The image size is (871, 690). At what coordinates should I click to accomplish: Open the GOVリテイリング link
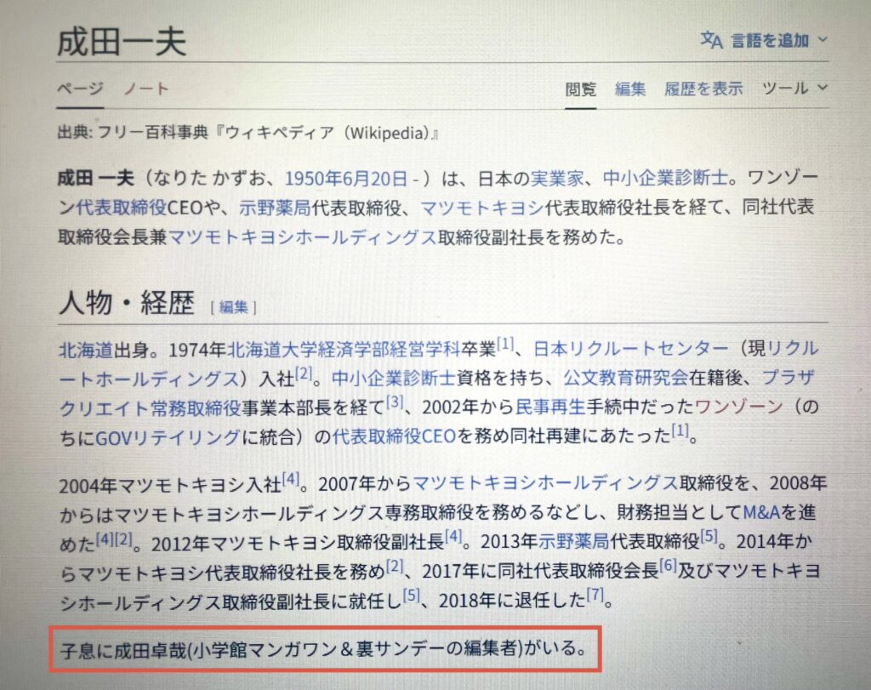tap(168, 438)
